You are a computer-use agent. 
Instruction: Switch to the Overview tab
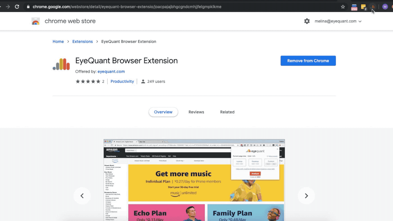163,112
